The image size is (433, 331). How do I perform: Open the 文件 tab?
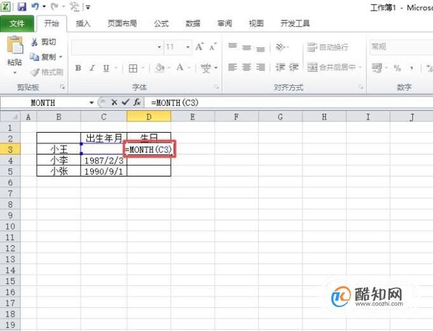(x=17, y=24)
